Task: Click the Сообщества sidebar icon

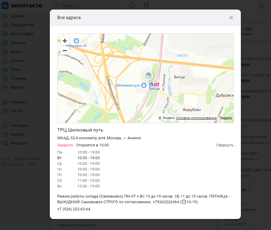Action: [x=5, y=25]
